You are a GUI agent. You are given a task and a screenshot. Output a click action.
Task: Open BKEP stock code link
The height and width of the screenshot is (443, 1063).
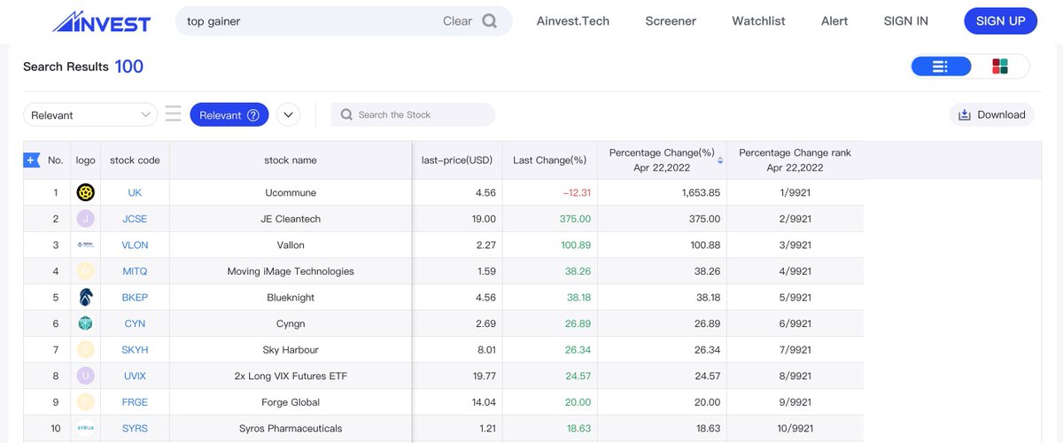pos(135,298)
